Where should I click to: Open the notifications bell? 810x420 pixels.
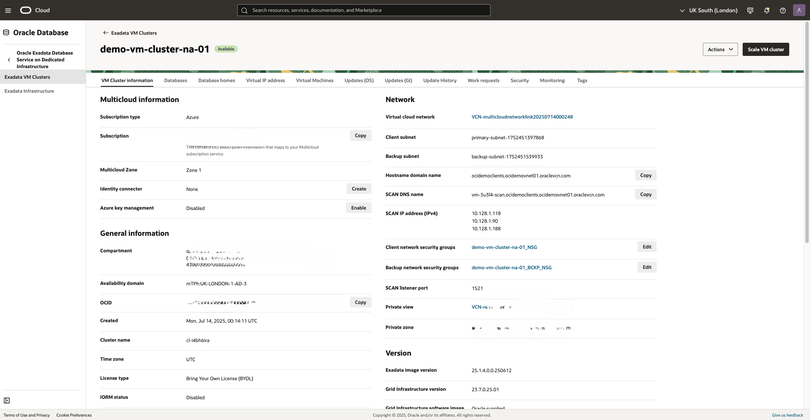click(766, 10)
